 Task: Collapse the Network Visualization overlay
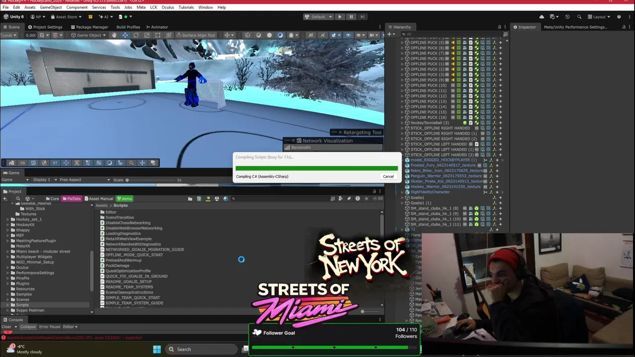tap(293, 141)
